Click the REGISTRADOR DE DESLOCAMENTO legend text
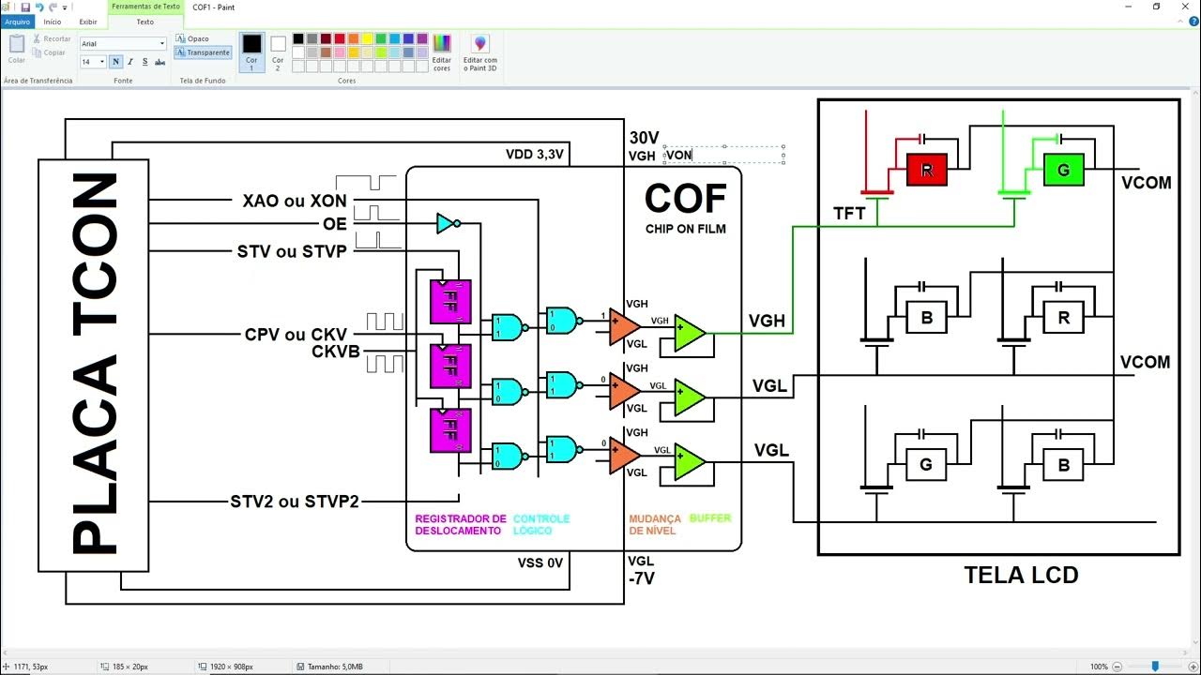This screenshot has height=675, width=1201. pos(461,524)
